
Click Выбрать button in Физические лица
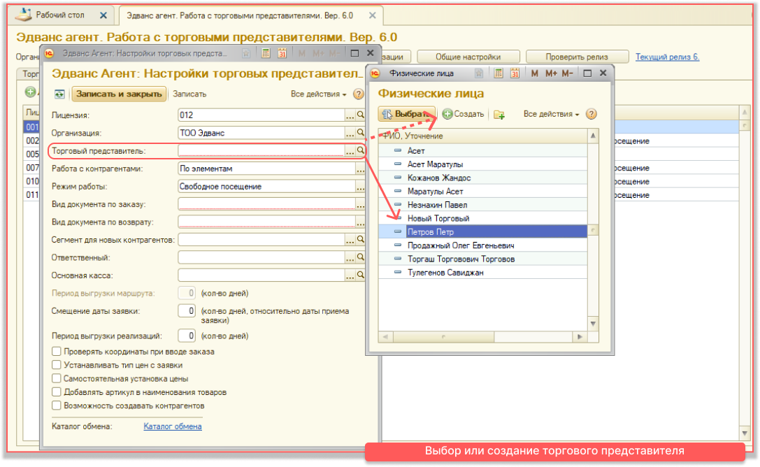pos(406,114)
